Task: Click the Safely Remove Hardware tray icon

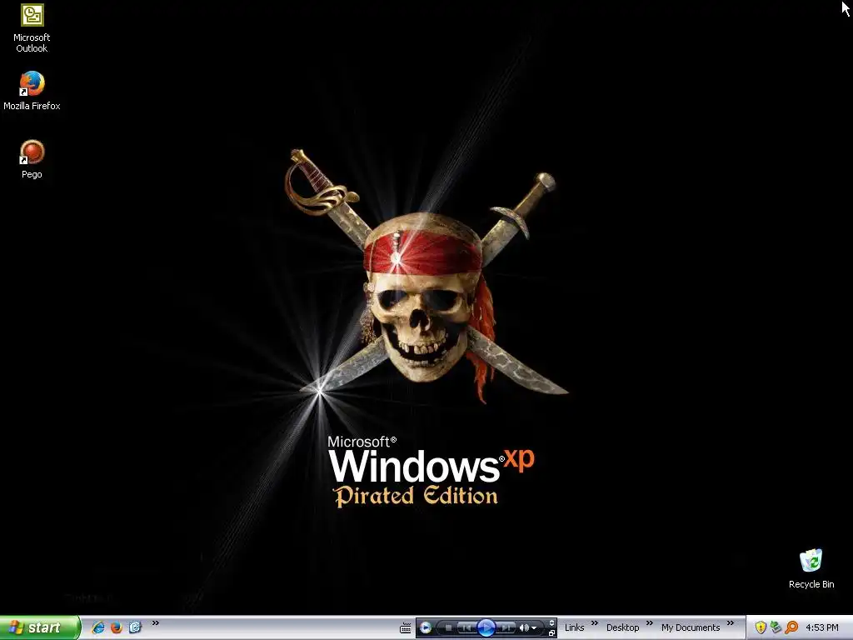Action: point(776,627)
